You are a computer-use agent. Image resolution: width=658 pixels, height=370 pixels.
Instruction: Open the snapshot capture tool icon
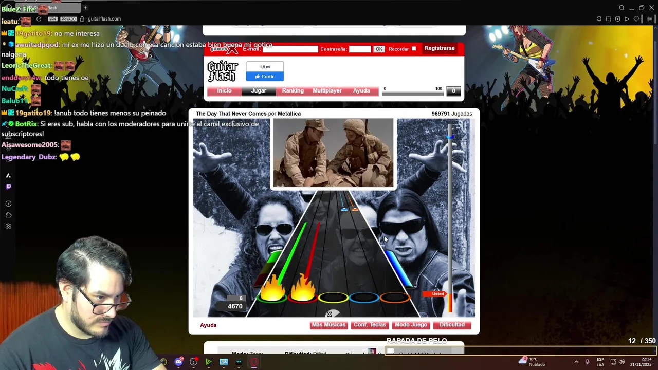click(x=608, y=19)
